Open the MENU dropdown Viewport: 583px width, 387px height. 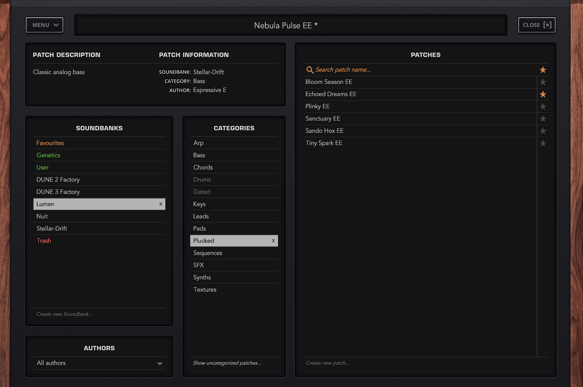pyautogui.click(x=45, y=25)
